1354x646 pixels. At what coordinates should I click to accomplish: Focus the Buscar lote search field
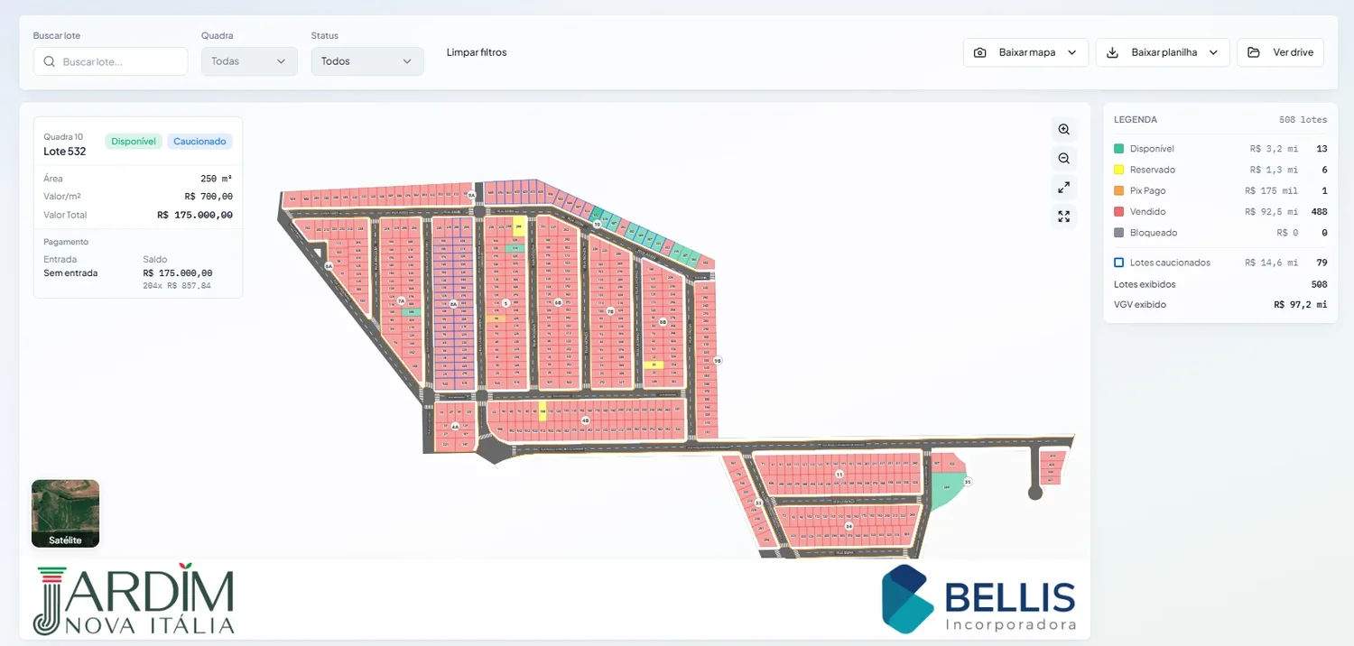pos(110,61)
